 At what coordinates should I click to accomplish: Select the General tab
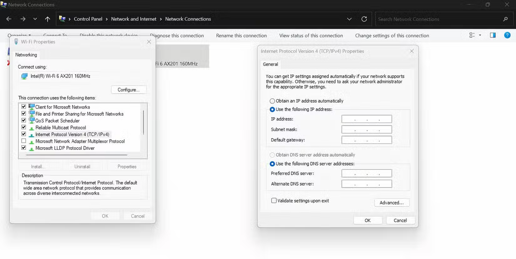click(270, 64)
